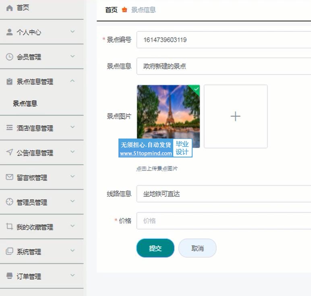Screen dimensions: 311x296
Task: Open the 景点信息管理 menu label
Action: pos(35,82)
